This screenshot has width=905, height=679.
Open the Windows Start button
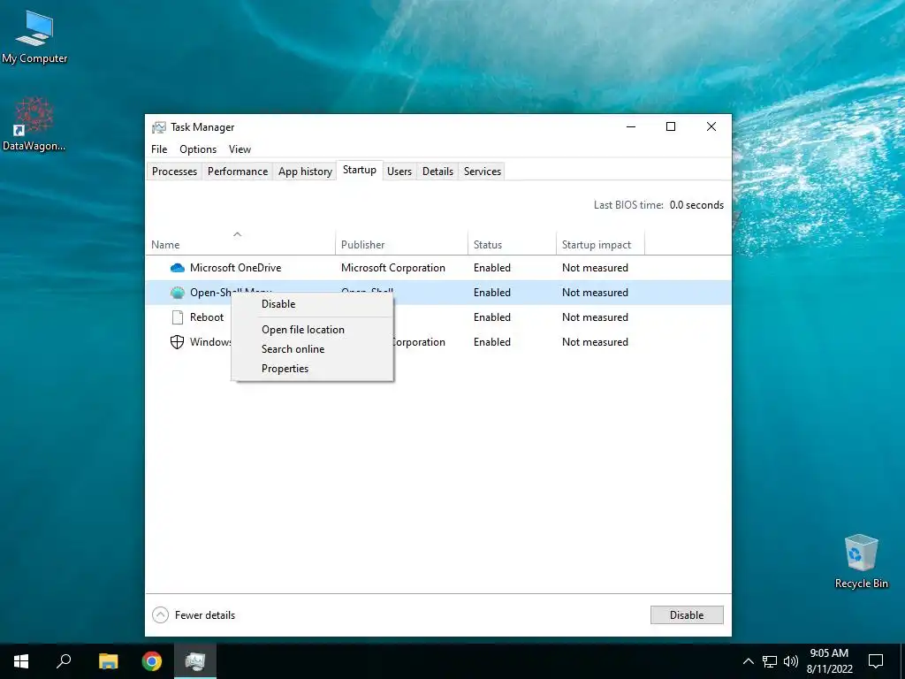coord(21,661)
